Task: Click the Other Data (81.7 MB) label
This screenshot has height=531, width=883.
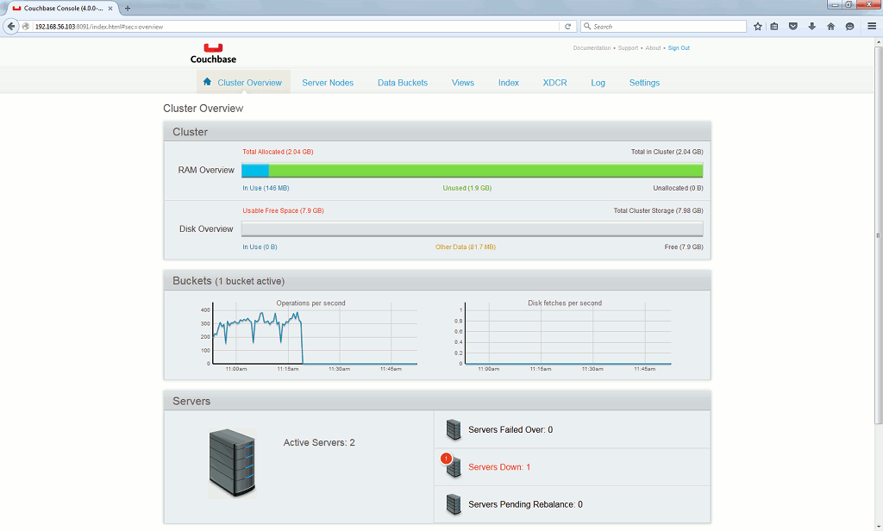Action: coord(465,247)
